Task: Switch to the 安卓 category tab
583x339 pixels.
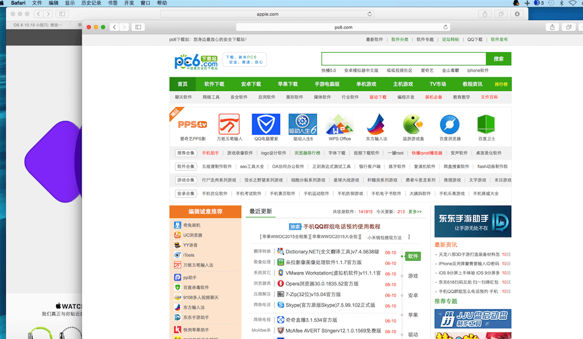Action: click(x=413, y=295)
